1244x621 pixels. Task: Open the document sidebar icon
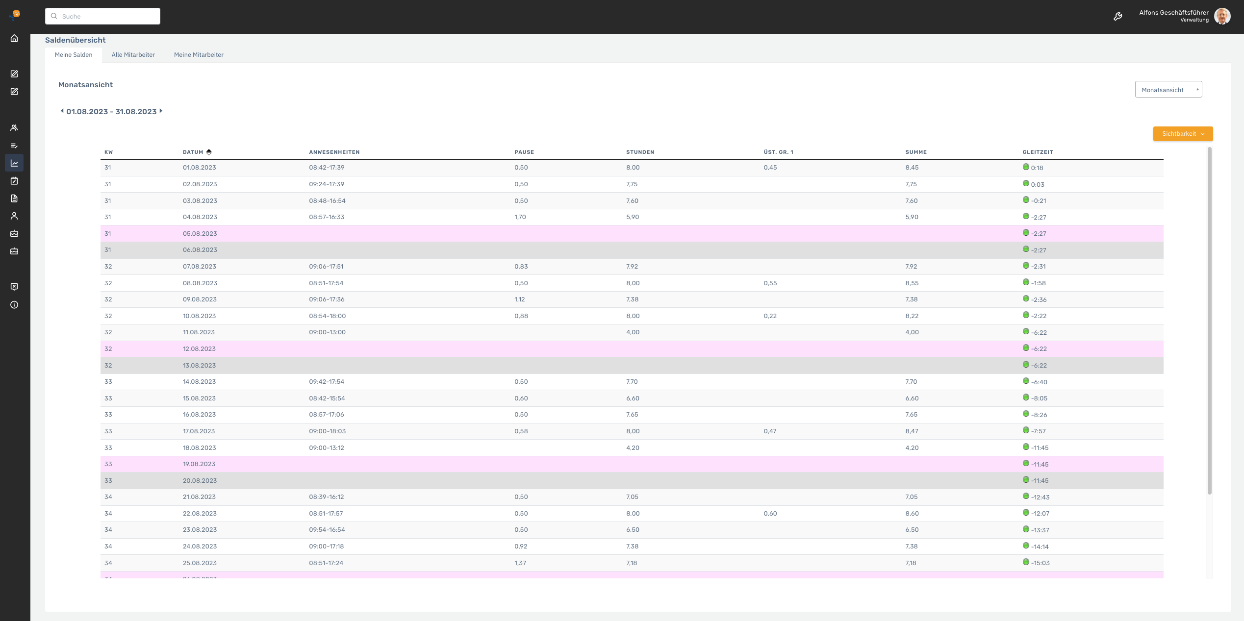(14, 199)
